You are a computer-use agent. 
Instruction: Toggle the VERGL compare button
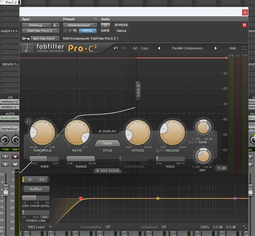tap(88, 31)
